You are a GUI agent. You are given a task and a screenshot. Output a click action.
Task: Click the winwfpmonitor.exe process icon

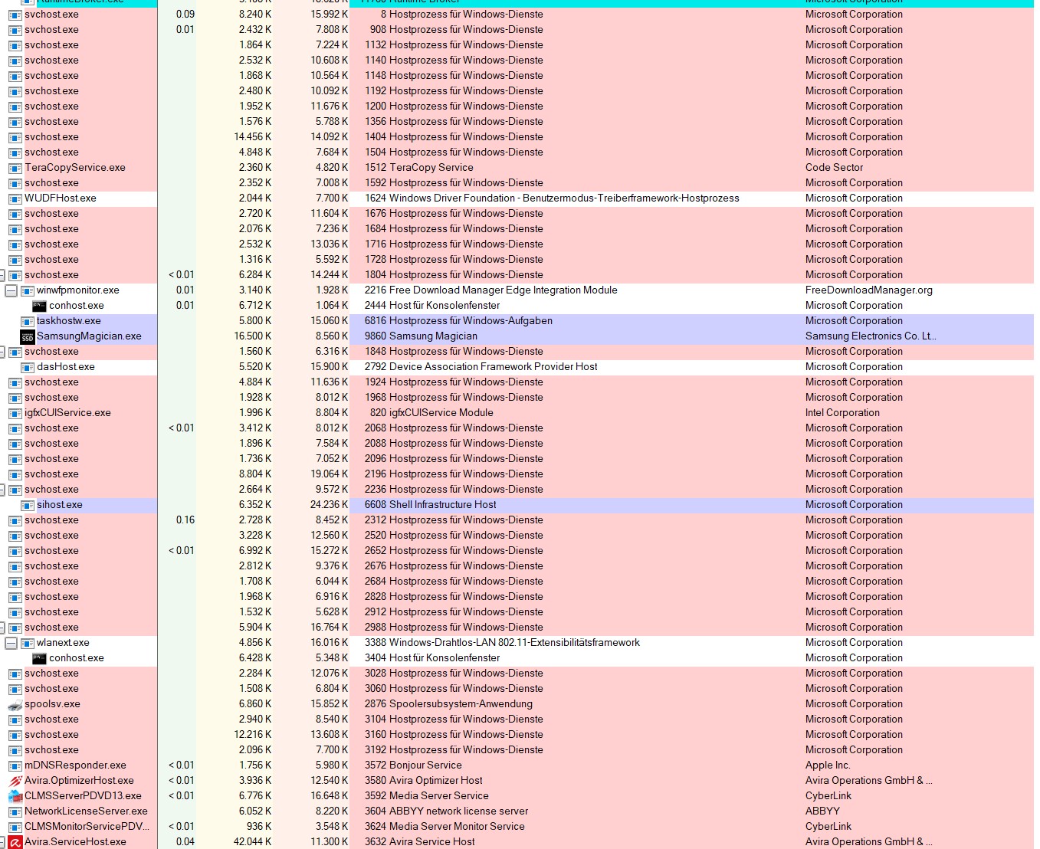pos(27,290)
